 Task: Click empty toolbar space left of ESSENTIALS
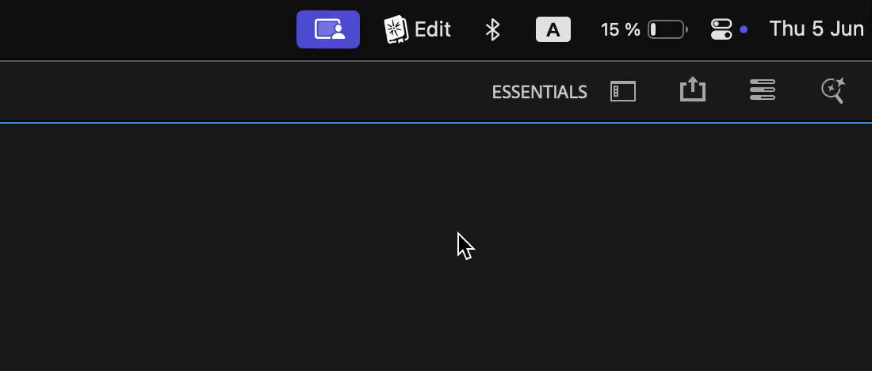click(238, 91)
